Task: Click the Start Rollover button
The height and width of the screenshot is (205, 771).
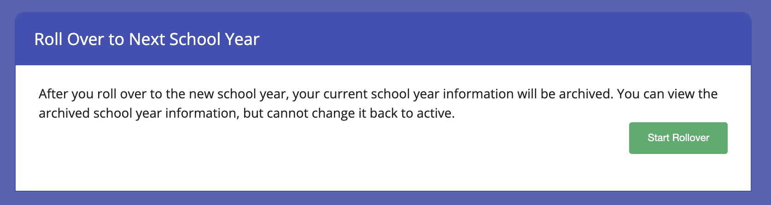Action: click(678, 138)
